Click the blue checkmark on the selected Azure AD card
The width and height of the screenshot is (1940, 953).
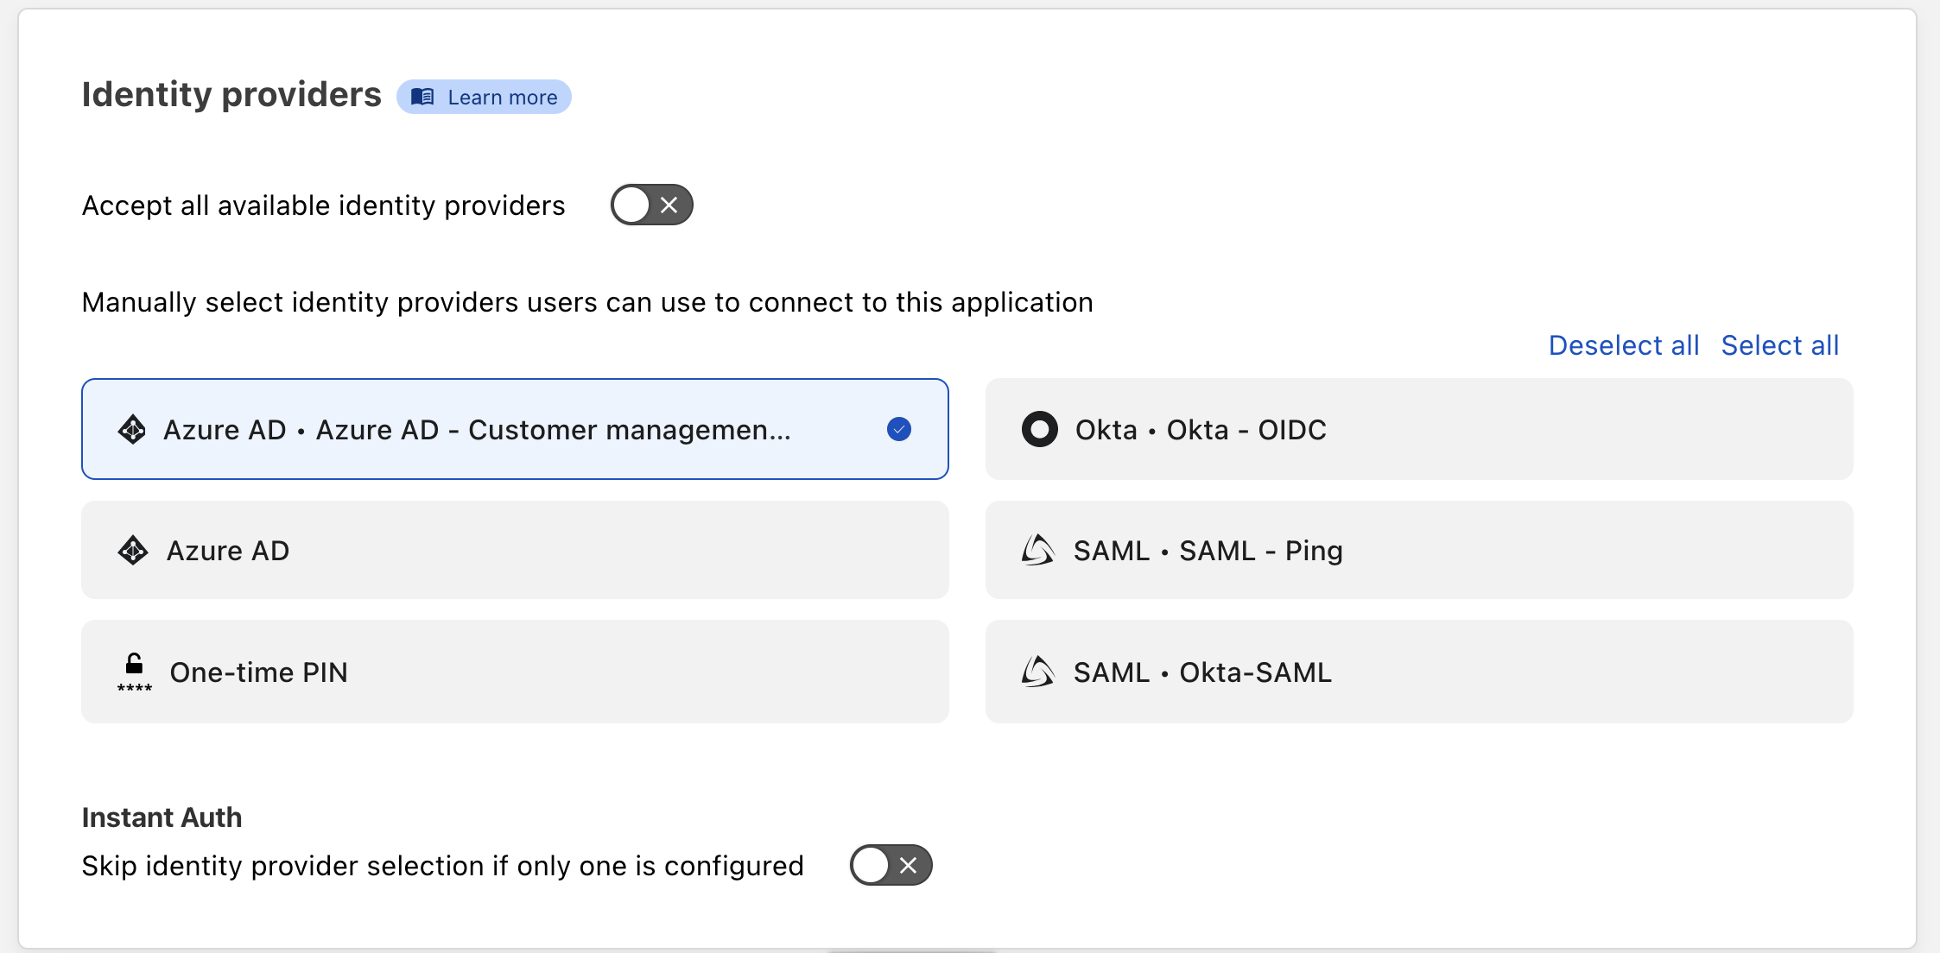click(x=898, y=429)
